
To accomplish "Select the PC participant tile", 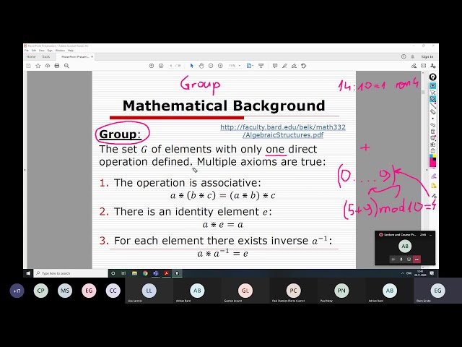I will [293, 292].
